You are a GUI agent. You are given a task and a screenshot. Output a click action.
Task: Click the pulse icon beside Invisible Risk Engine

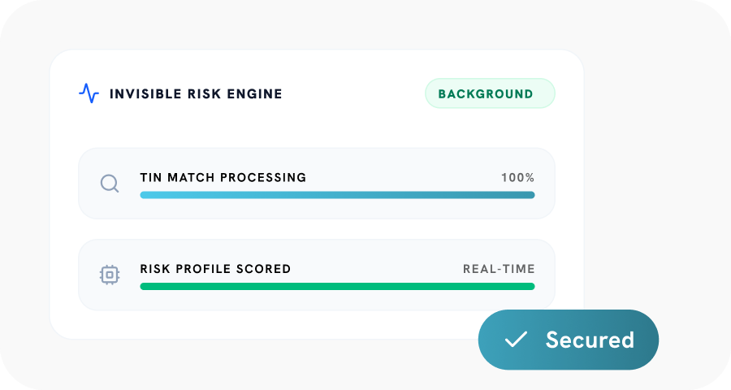(x=89, y=93)
